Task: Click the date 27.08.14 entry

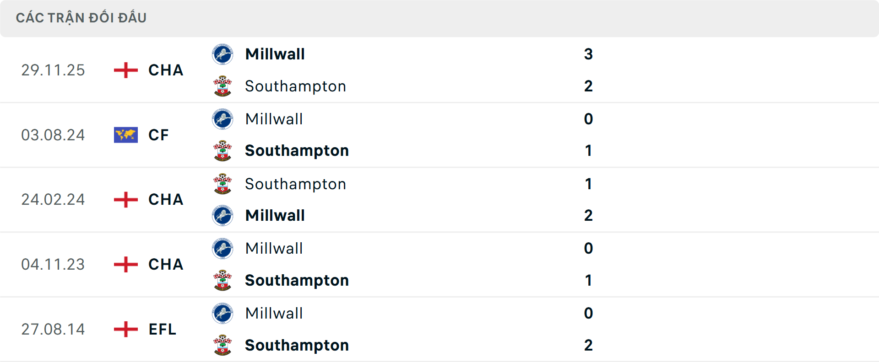Action: [53, 329]
